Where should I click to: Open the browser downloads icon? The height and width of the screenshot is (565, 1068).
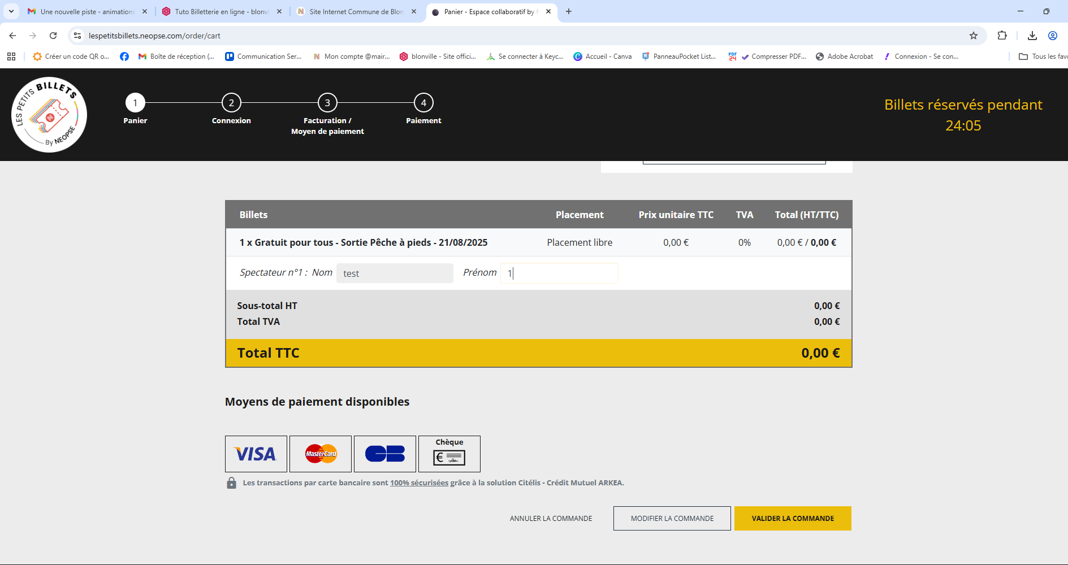pyautogui.click(x=1032, y=36)
